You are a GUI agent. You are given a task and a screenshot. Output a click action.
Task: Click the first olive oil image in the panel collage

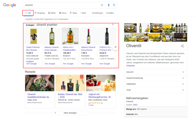tap(130, 28)
